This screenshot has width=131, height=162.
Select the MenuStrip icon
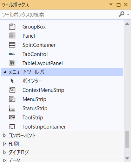tap(12, 99)
